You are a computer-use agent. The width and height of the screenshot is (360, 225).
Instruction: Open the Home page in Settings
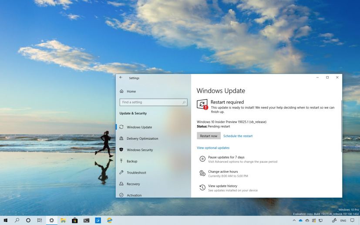[x=128, y=91]
